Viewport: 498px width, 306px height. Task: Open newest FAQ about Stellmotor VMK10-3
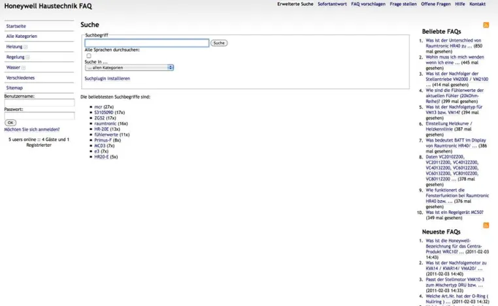pos(455,283)
